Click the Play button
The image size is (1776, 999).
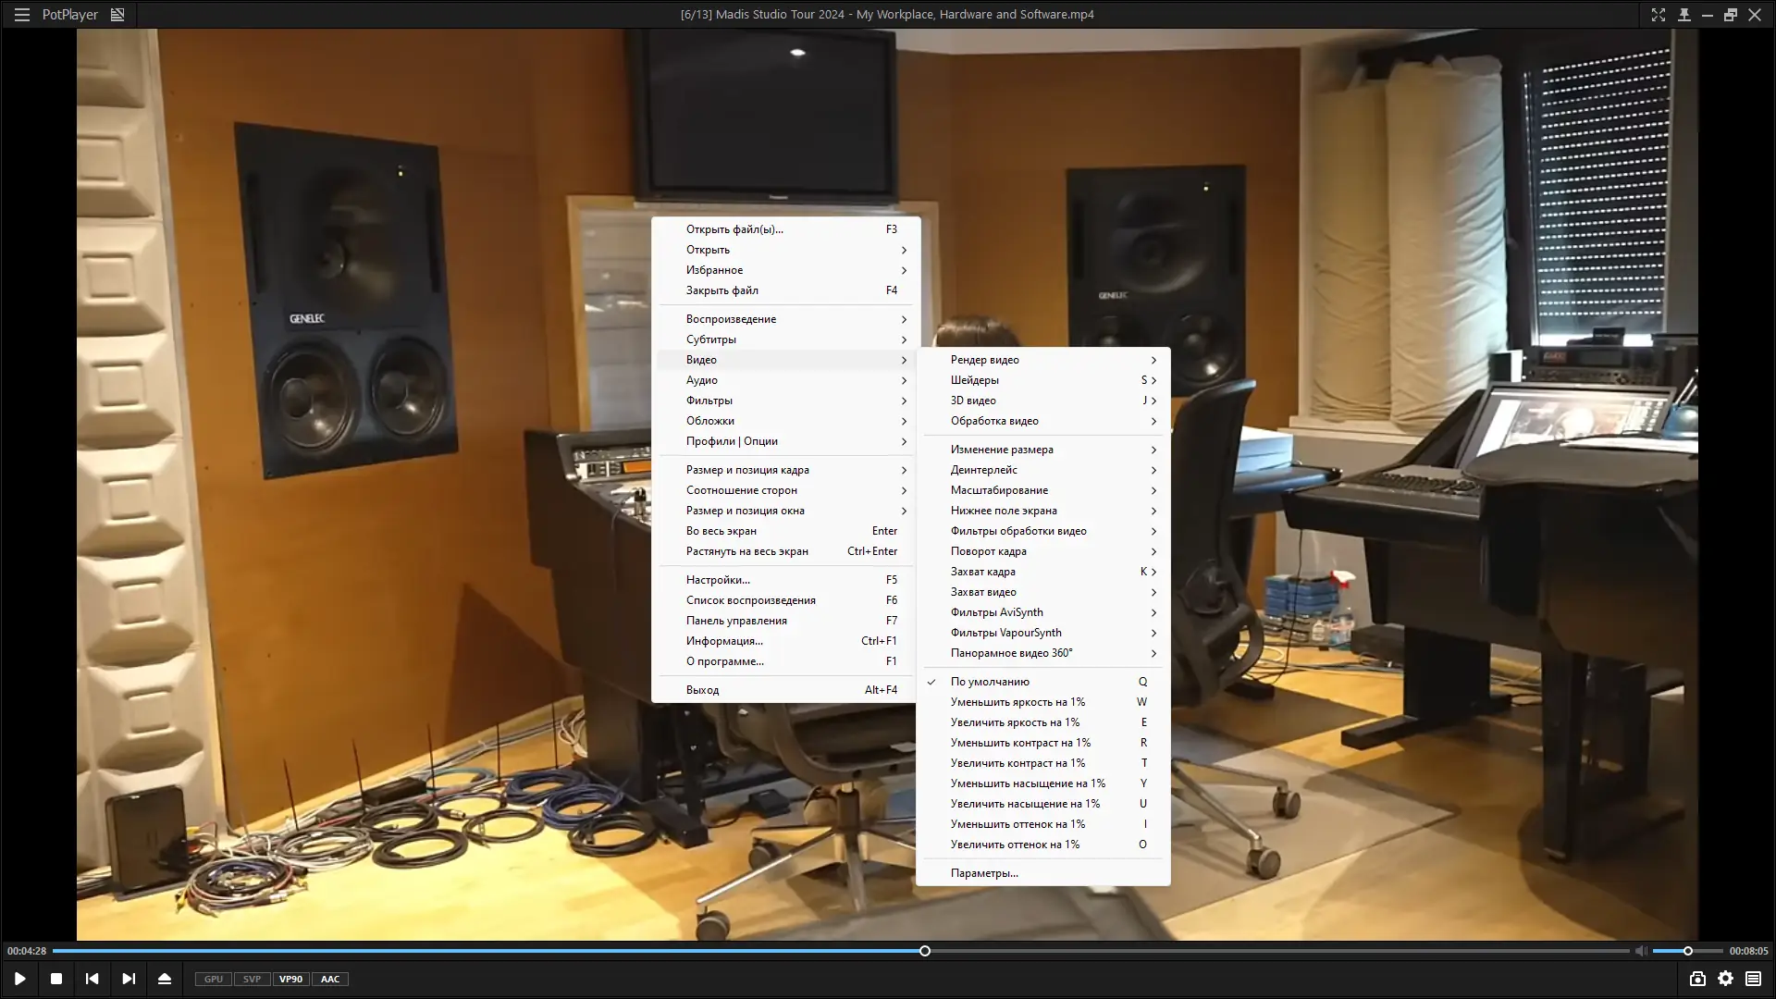19,979
